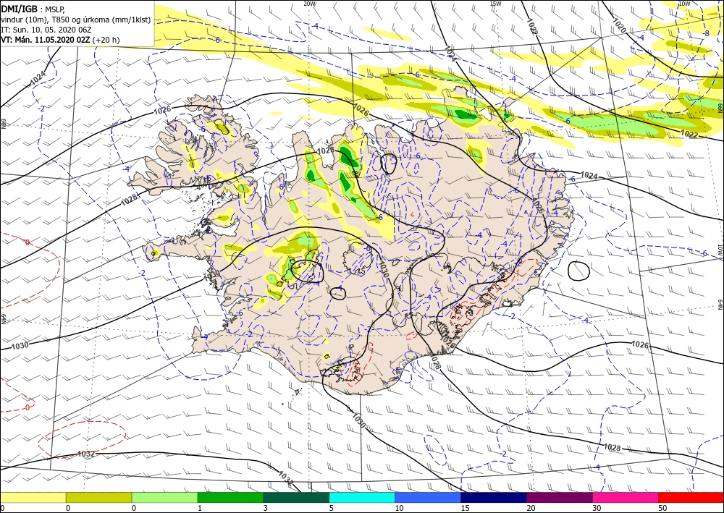Click the pale yellow legend swatch

click(x=33, y=497)
